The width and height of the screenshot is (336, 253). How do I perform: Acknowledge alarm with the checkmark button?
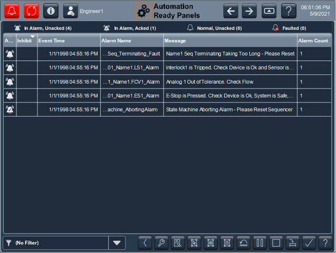[x=309, y=243]
